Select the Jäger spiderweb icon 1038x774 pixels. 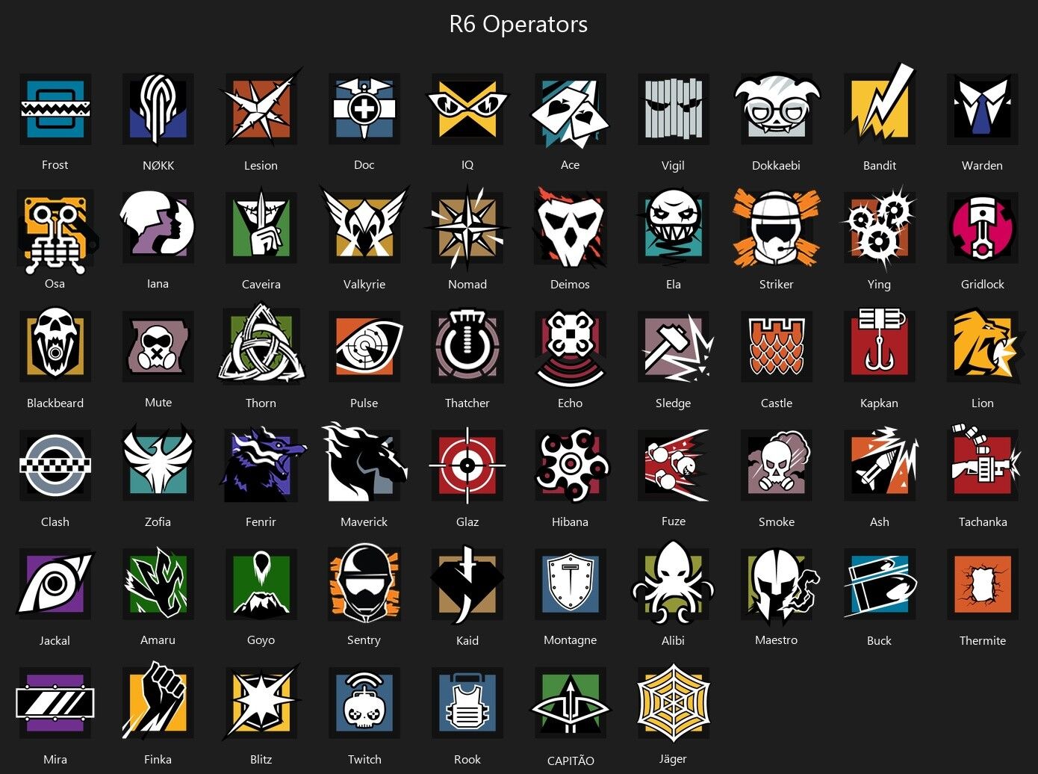674,702
